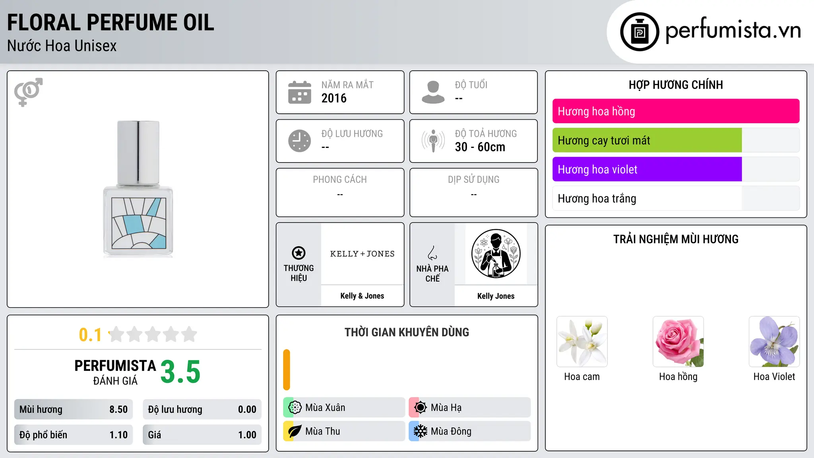Click the Mùa Đông season label

[451, 431]
